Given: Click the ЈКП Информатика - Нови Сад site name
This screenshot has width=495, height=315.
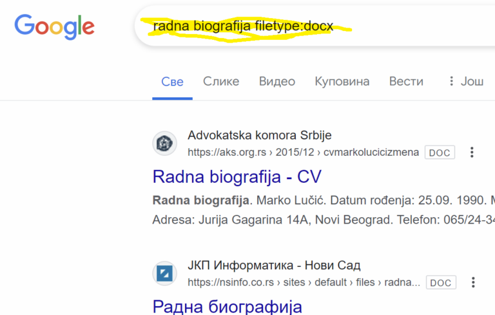Looking at the screenshot, I should (x=274, y=265).
